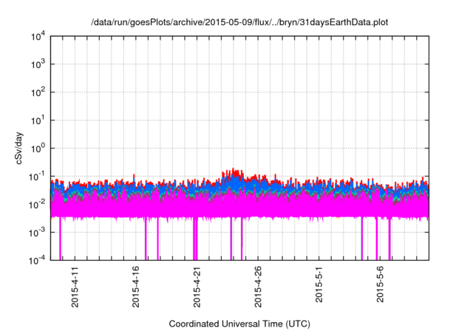The width and height of the screenshot is (473, 331).
Task: Click the red peak near April 24
Action: 234,171
